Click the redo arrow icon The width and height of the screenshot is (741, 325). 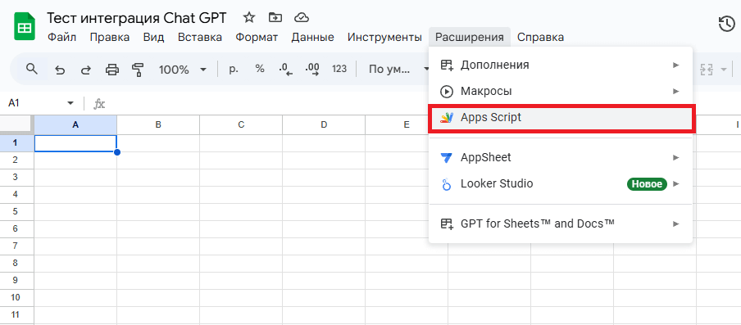click(85, 70)
